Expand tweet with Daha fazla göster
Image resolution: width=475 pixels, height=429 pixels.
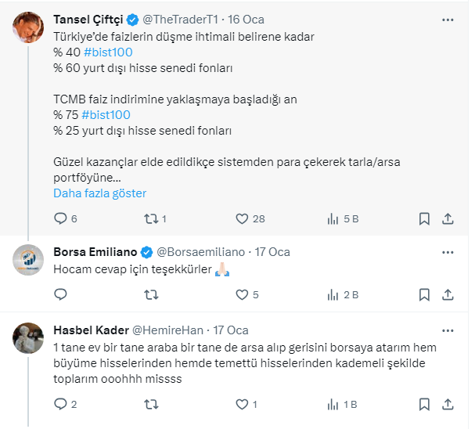tap(99, 193)
